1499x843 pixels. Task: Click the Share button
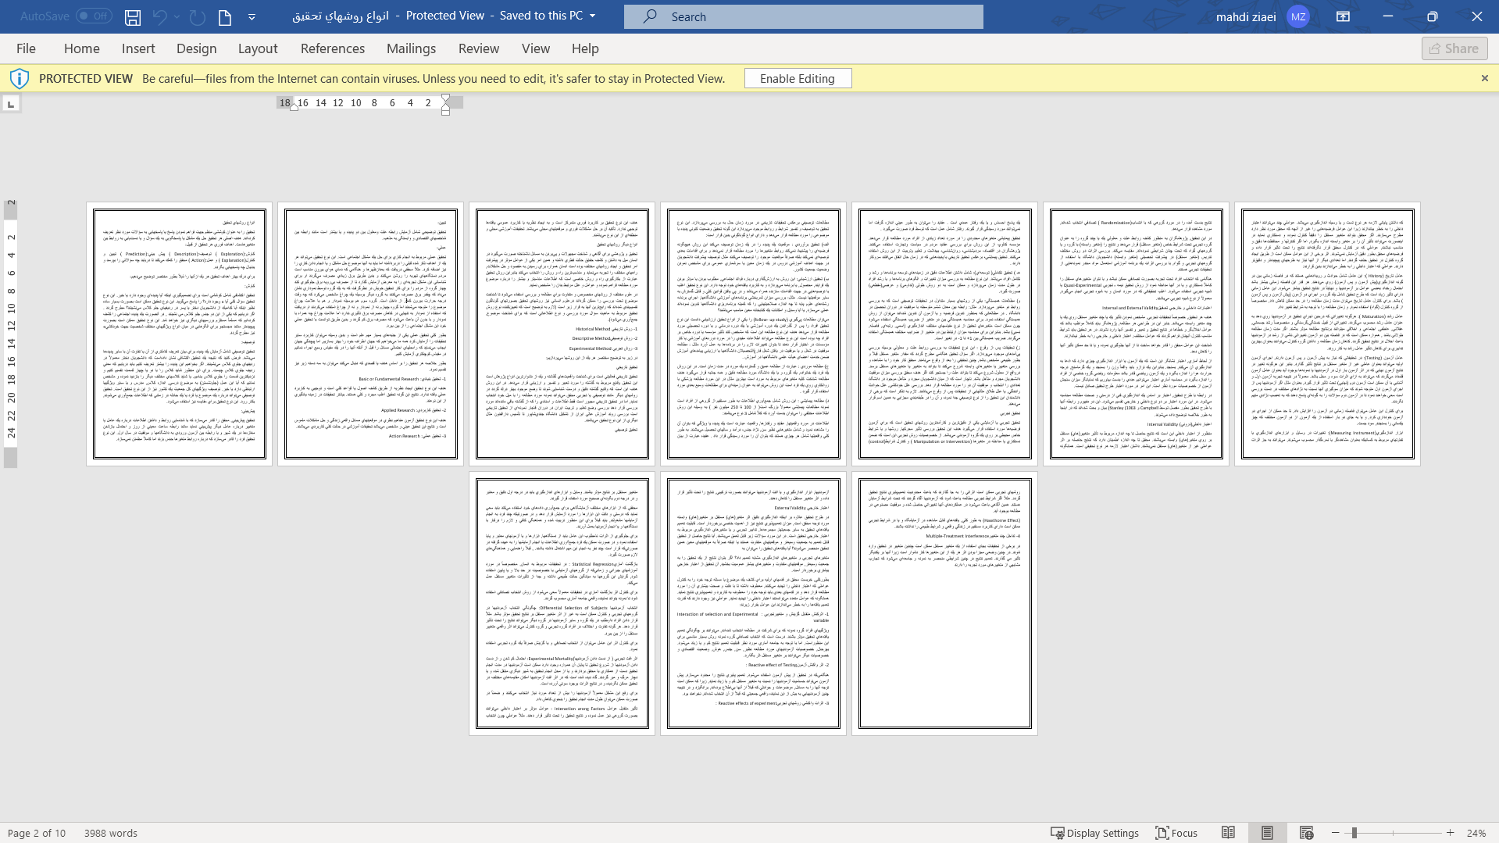pos(1454,48)
